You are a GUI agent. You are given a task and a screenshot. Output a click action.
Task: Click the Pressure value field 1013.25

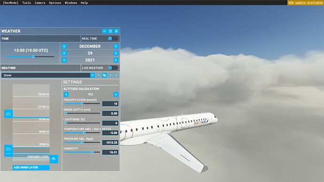(x=110, y=143)
